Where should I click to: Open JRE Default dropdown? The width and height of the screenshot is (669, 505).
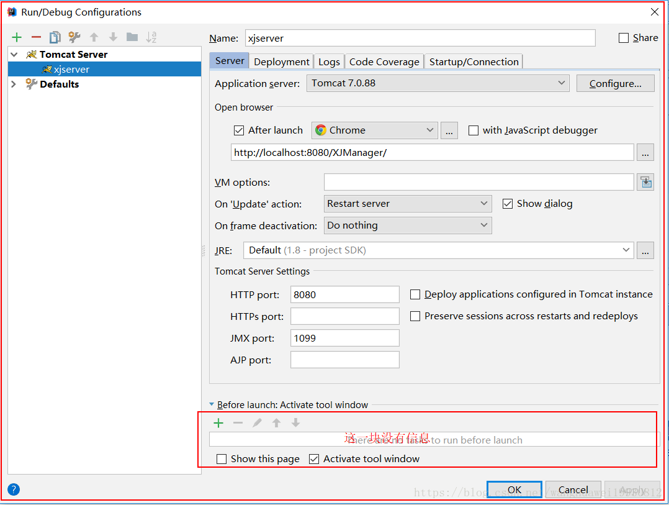(439, 250)
